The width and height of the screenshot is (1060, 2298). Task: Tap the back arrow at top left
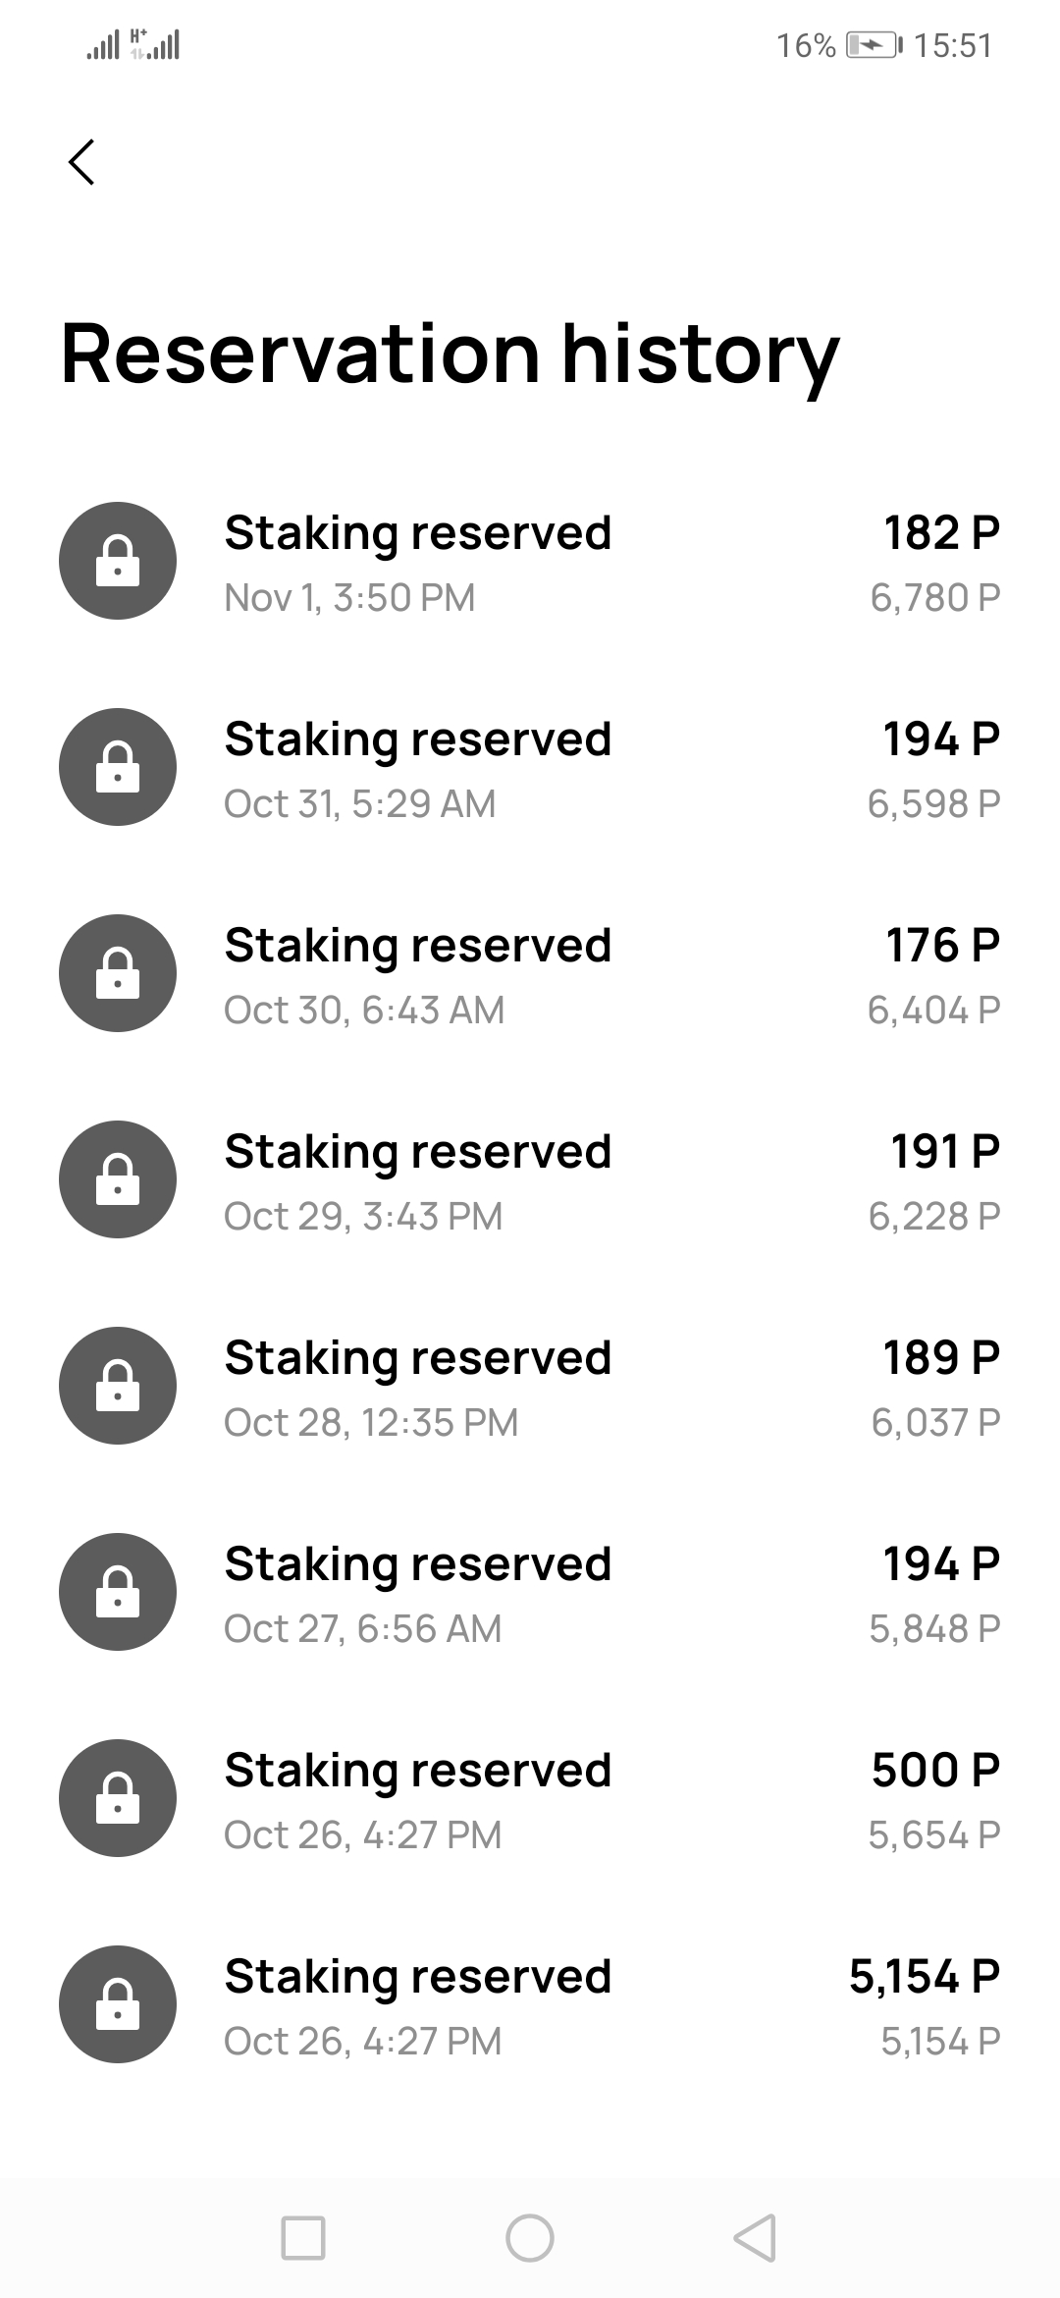click(x=81, y=162)
